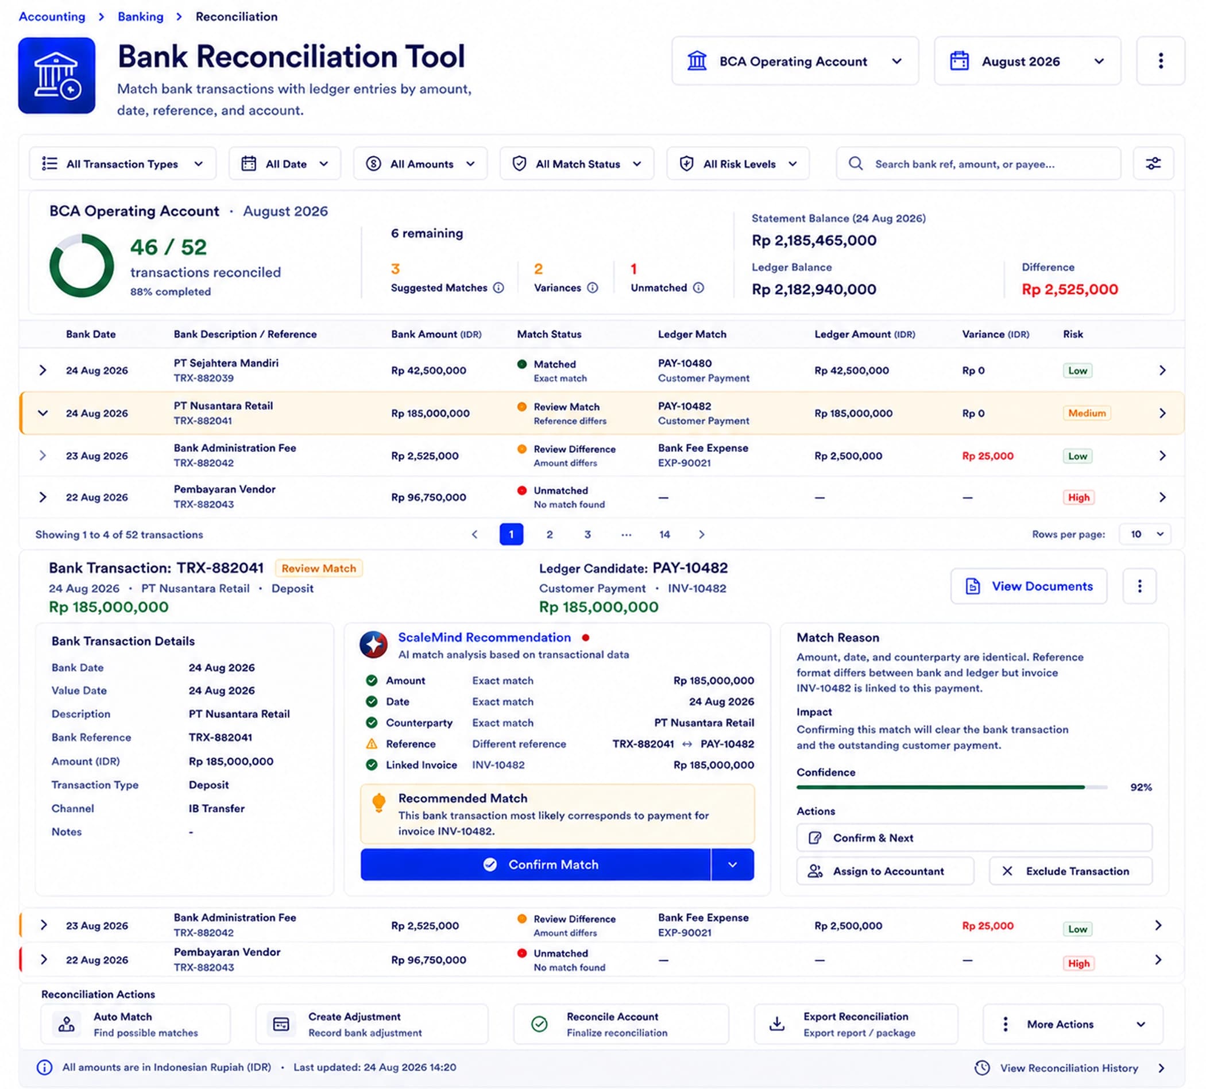The image size is (1206, 1089).
Task: Click Assign to Accountant button
Action: tap(885, 871)
